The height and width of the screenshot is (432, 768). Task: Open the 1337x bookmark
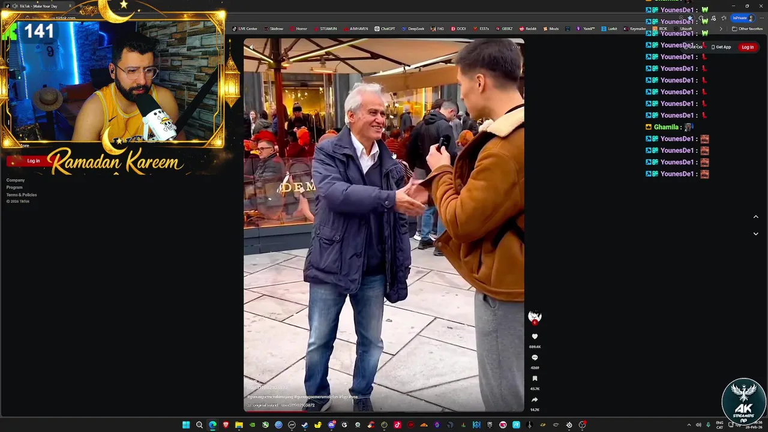click(481, 29)
